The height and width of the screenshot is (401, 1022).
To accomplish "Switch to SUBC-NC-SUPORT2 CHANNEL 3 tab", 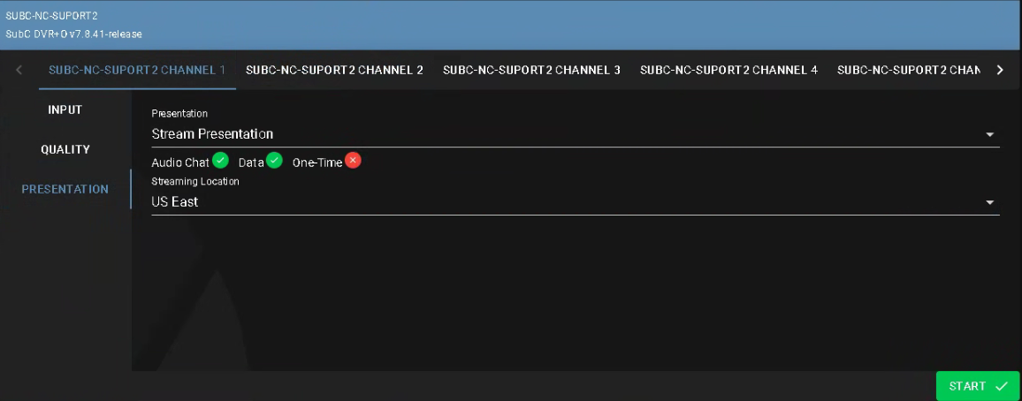I will 531,70.
